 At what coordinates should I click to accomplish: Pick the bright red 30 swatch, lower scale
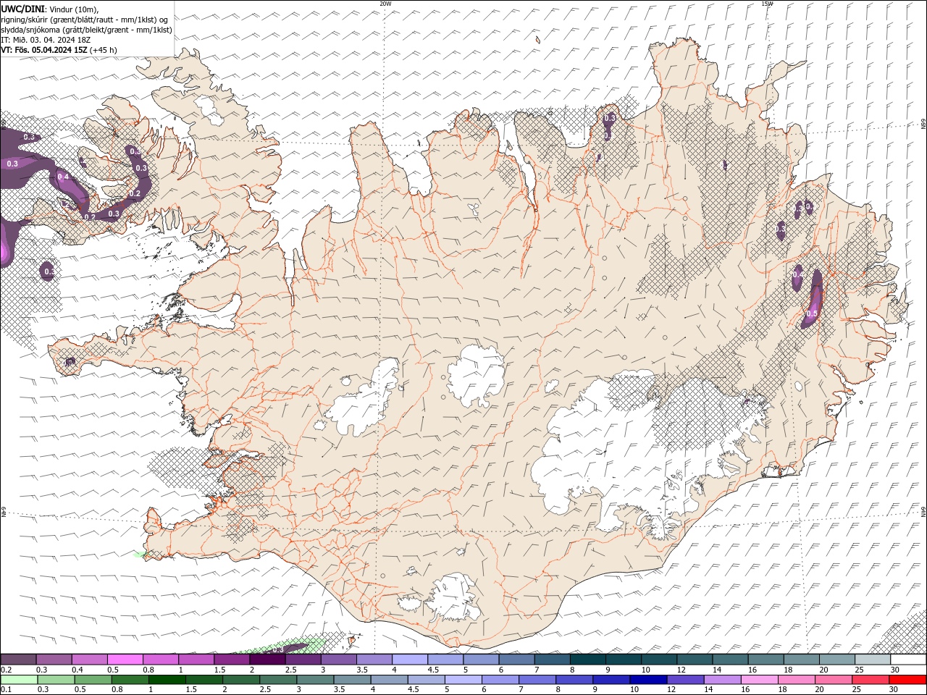(908, 680)
